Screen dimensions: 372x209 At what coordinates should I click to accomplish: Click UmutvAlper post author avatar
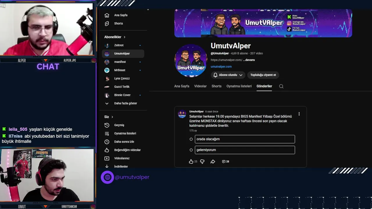pyautogui.click(x=182, y=114)
